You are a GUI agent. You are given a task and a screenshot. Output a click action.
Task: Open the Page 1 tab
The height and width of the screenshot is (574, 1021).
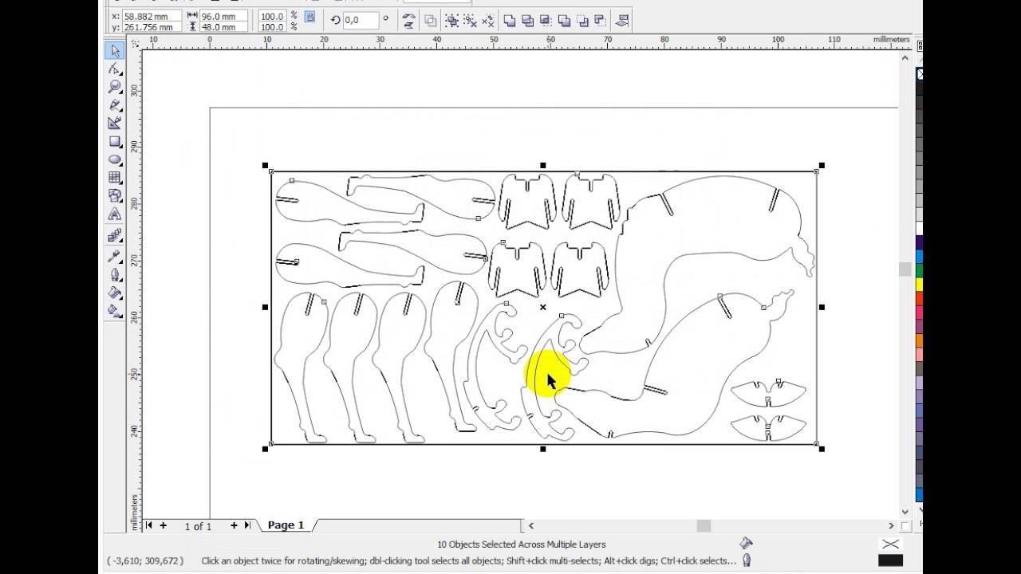[x=286, y=525]
